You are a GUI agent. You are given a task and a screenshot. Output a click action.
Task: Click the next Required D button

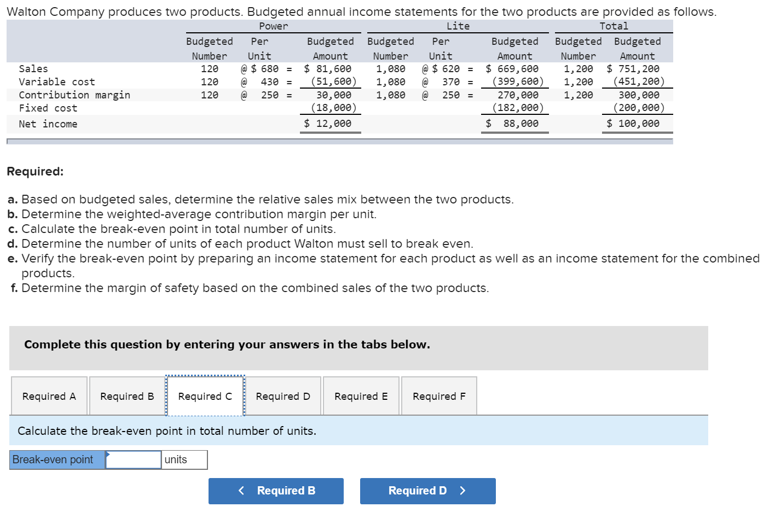[x=428, y=491]
